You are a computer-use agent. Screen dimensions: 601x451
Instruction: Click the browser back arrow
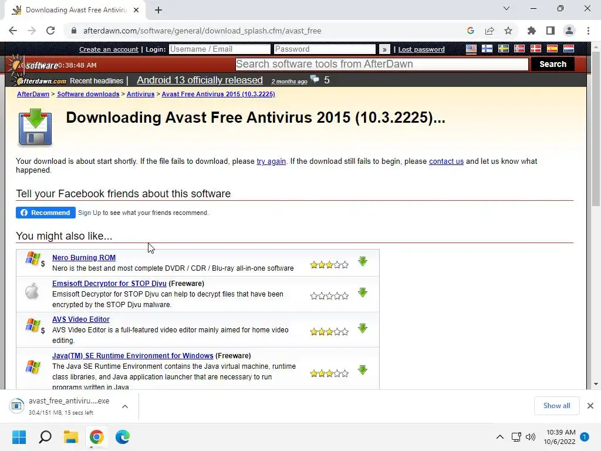pyautogui.click(x=13, y=31)
